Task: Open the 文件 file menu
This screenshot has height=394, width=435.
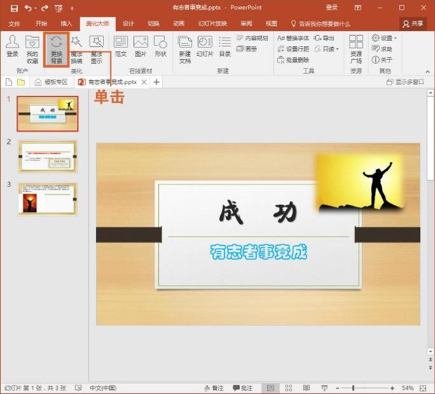Action: 14,24
